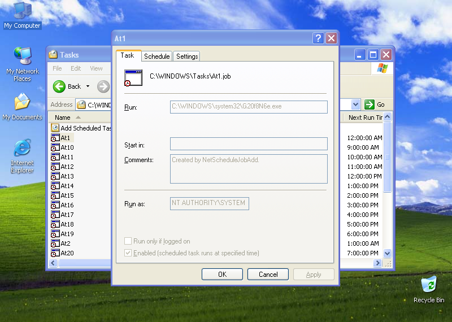Click the Run as account field
This screenshot has width=452, height=322.
pyautogui.click(x=210, y=203)
